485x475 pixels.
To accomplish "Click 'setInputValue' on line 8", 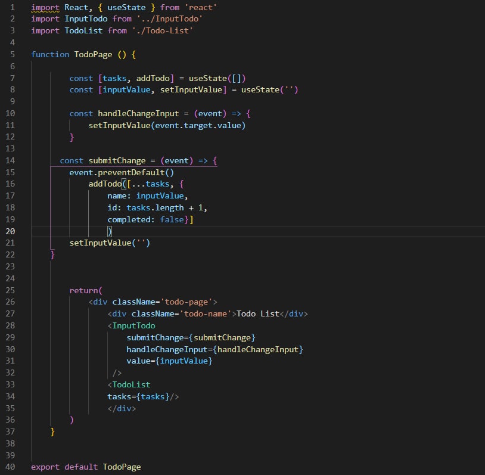I will point(191,90).
